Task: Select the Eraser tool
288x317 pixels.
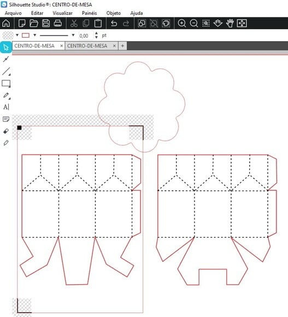Action: coord(6,131)
